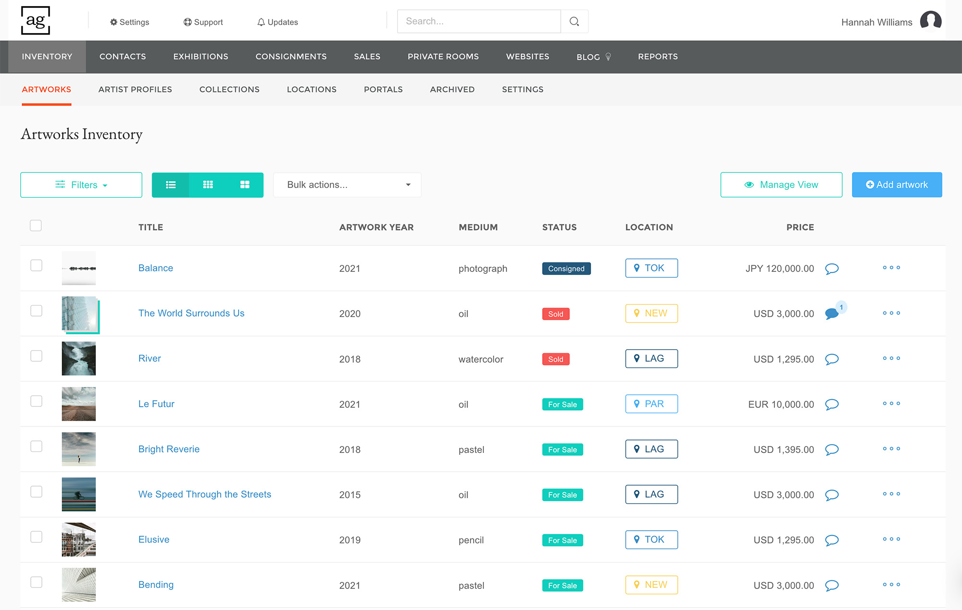962x610 pixels.
Task: Click PAR location tag for Le Futur
Action: [x=651, y=404]
